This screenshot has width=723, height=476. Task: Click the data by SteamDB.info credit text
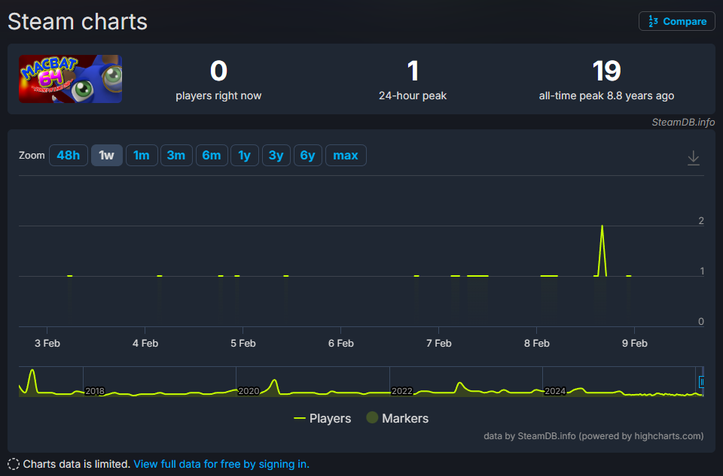point(593,436)
